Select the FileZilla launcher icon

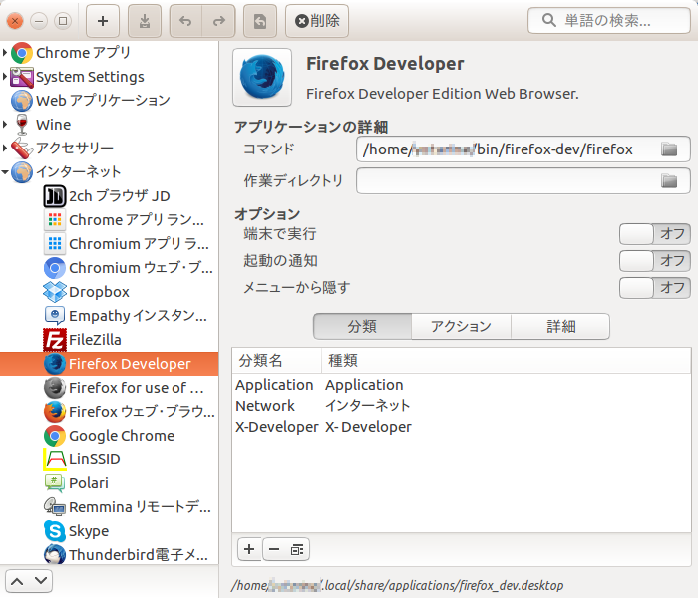coord(55,340)
